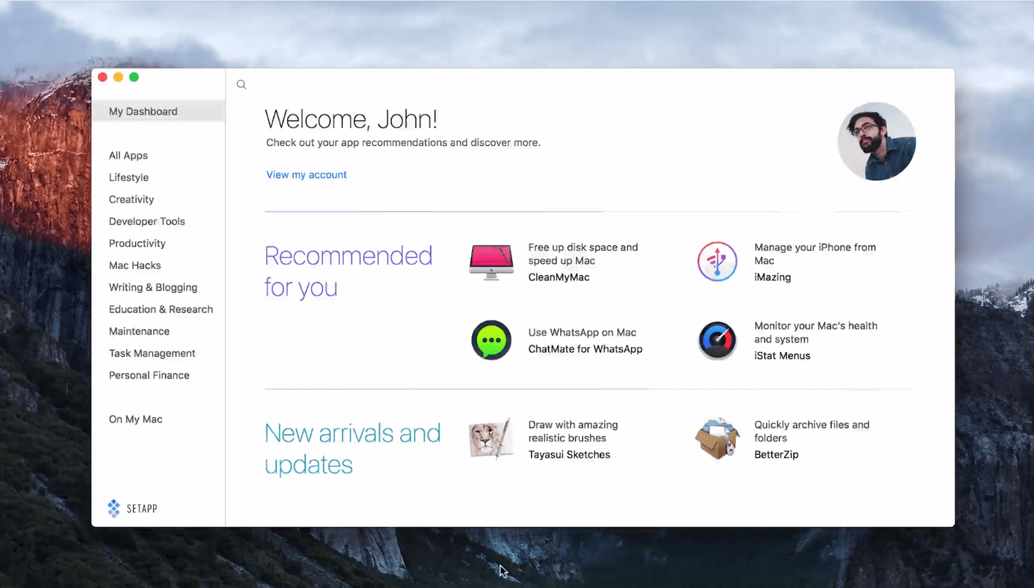Open the All Apps category

coord(128,156)
